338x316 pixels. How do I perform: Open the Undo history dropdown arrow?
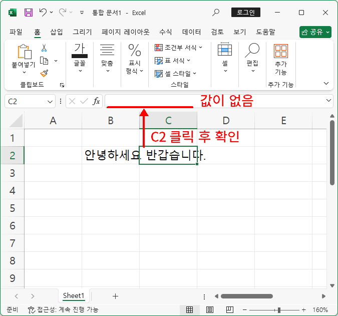pos(51,13)
